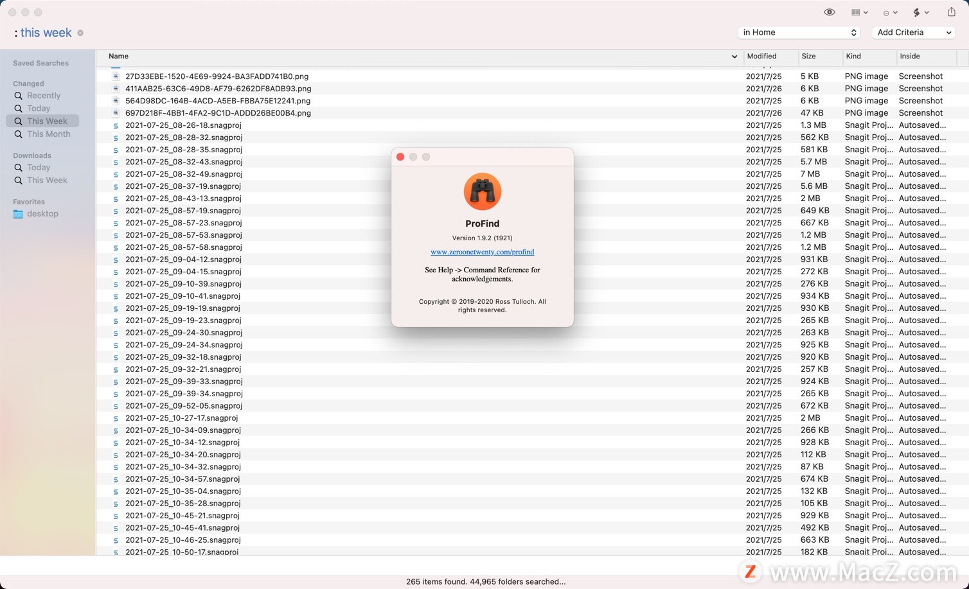
Task: Click Screenshot cell for 27D33EBE file
Action: point(921,76)
